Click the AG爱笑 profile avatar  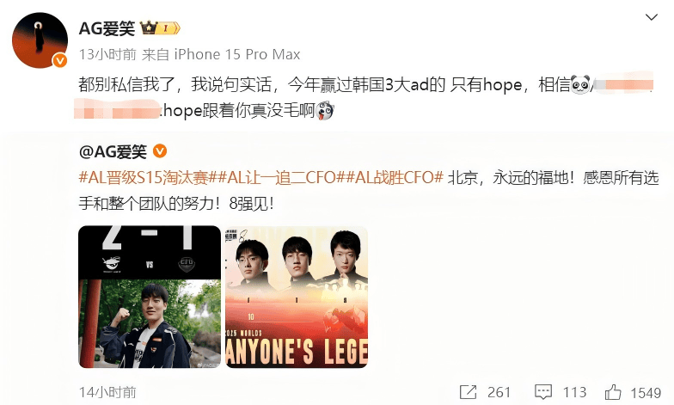pyautogui.click(x=40, y=40)
